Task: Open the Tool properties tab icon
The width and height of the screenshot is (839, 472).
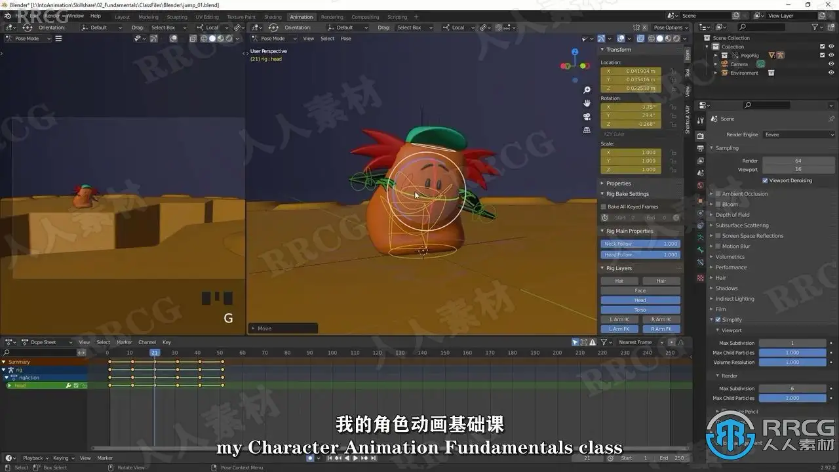Action: coord(700,119)
